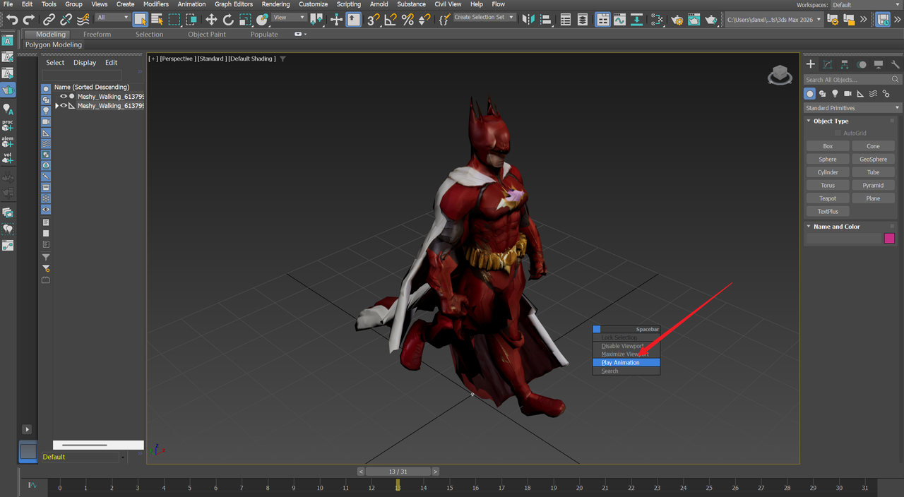Collapse the Name and Color rollout
The width and height of the screenshot is (904, 497).
pos(809,227)
